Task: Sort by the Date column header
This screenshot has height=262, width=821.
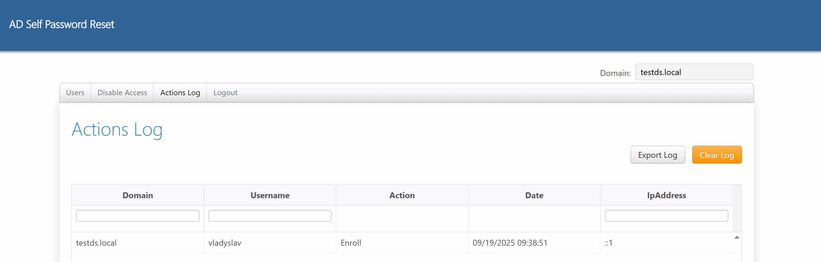Action: [x=534, y=195]
